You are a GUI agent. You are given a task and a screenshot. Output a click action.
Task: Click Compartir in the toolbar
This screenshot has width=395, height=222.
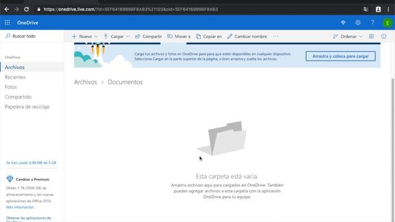(x=149, y=36)
